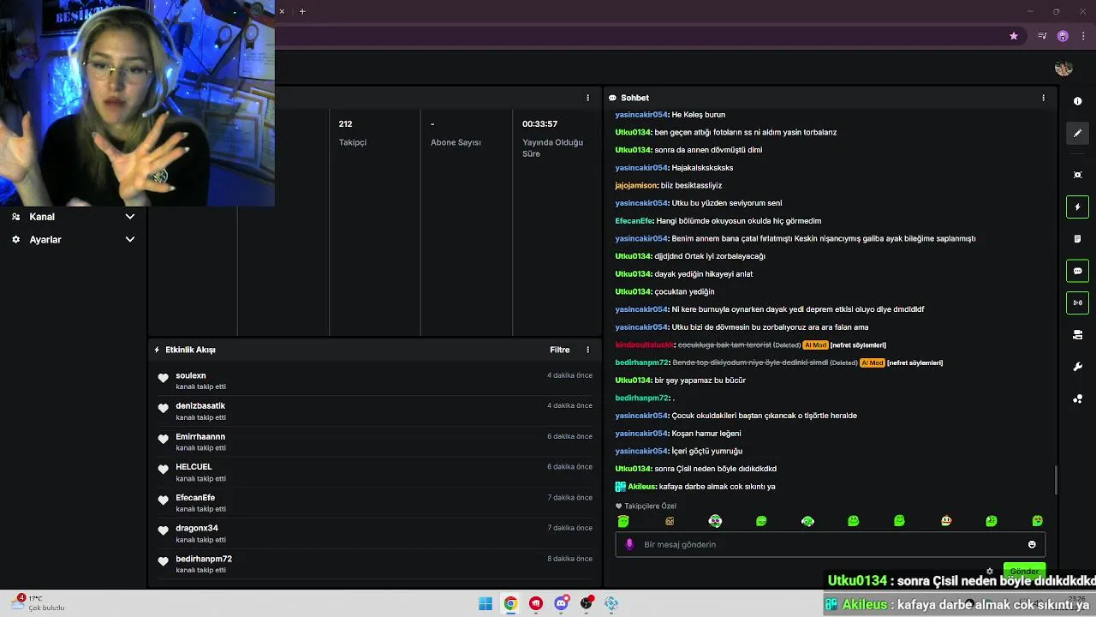
Task: Insert the brown square face emote
Action: 670,521
